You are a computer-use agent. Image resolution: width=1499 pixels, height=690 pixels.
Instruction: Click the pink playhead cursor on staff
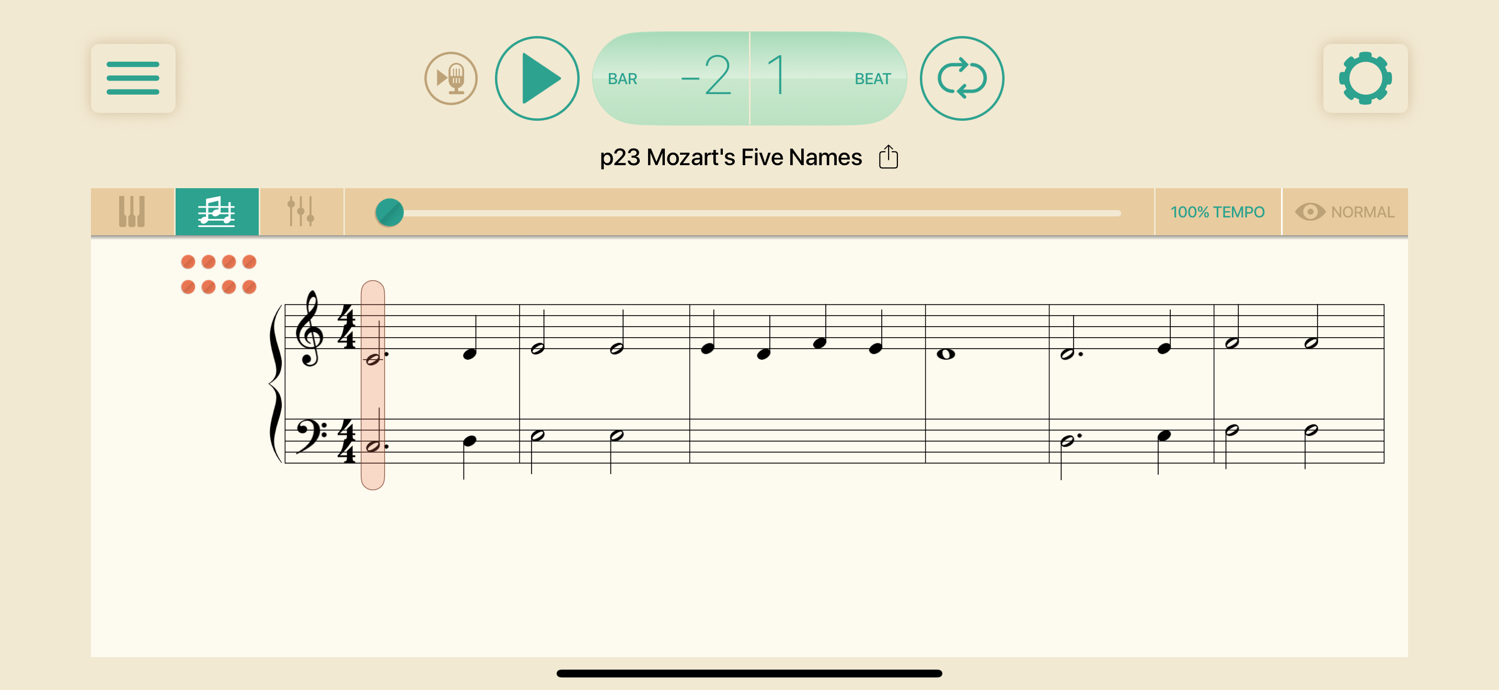coord(373,385)
